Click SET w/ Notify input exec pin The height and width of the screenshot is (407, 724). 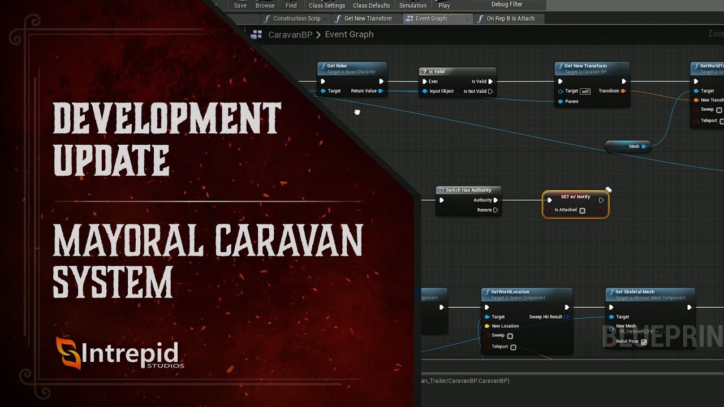pyautogui.click(x=549, y=200)
